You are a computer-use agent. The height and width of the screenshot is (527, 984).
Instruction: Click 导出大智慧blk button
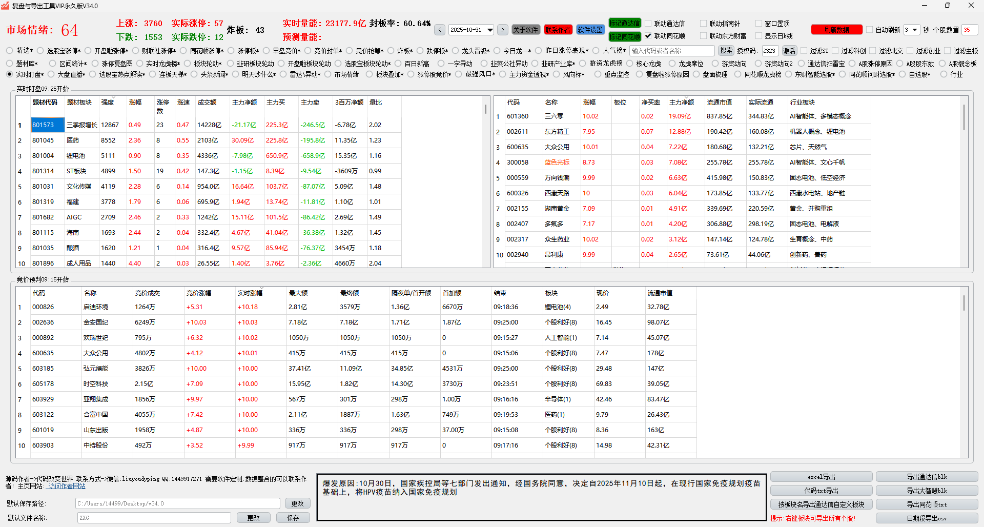coord(927,491)
